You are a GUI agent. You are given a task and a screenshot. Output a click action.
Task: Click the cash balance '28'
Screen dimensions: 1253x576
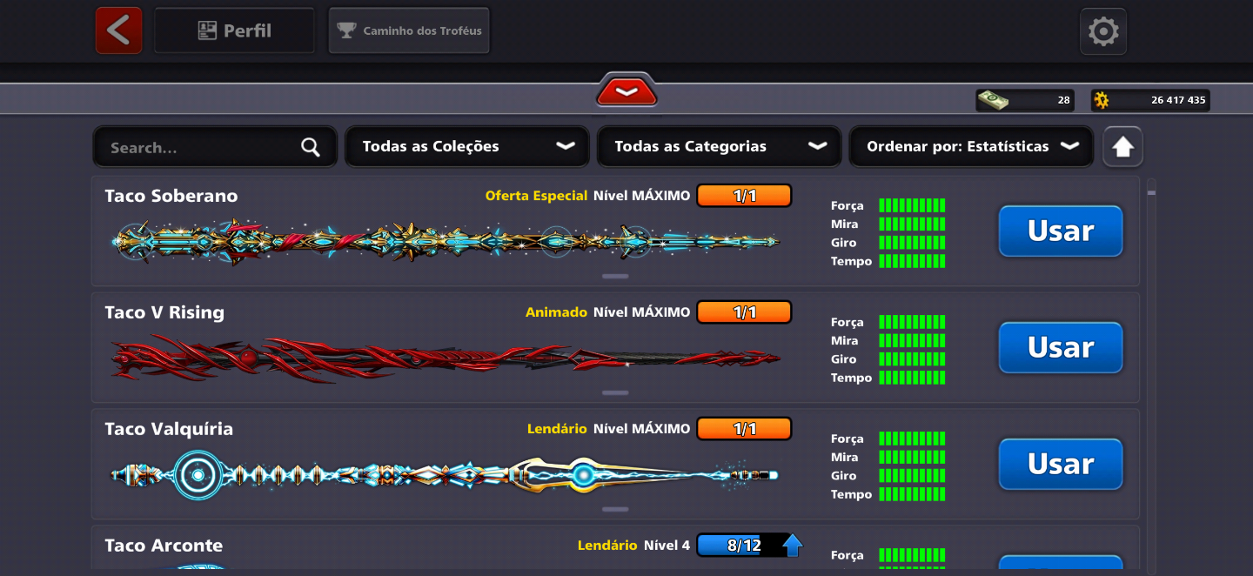1063,100
